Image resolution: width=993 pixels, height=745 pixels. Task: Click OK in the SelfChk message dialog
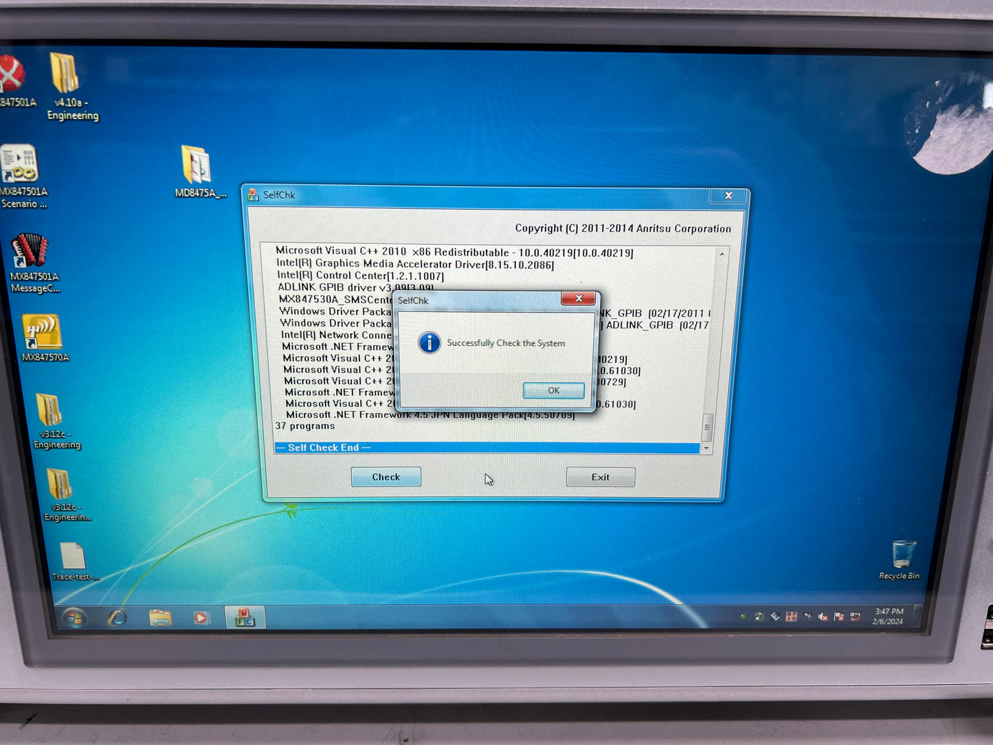pos(553,390)
